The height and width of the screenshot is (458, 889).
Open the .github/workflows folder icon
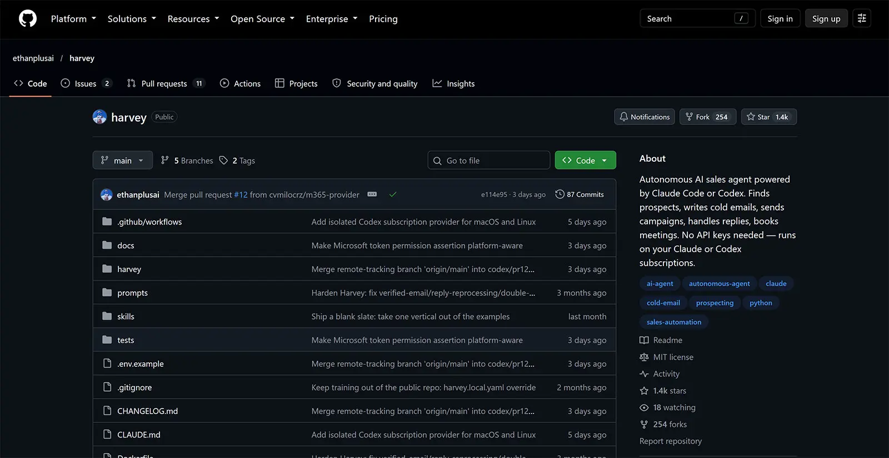(x=107, y=222)
